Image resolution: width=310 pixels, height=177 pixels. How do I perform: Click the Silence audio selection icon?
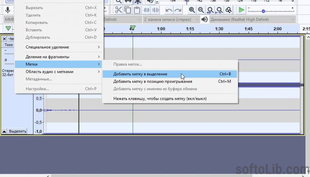[x=155, y=10]
